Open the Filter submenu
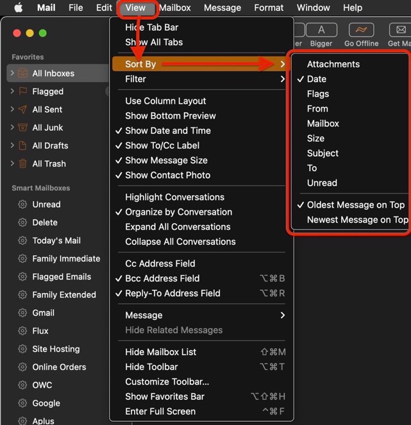Image resolution: width=411 pixels, height=425 pixels. click(x=202, y=79)
